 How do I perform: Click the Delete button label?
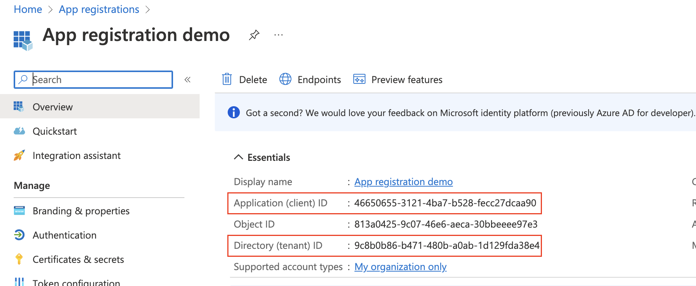click(253, 80)
